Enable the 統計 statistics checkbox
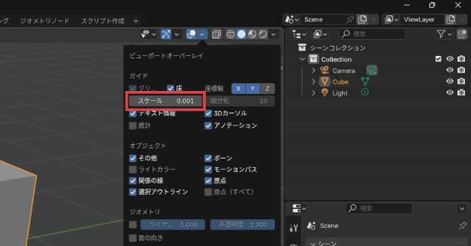This screenshot has width=471, height=246. point(133,125)
